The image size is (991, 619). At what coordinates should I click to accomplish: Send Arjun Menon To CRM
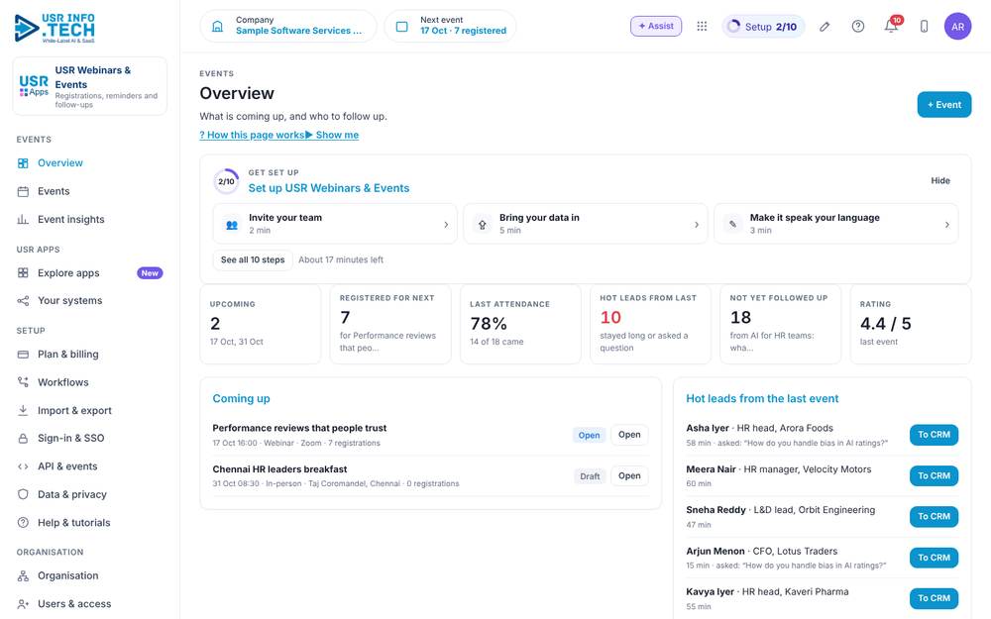pyautogui.click(x=935, y=558)
